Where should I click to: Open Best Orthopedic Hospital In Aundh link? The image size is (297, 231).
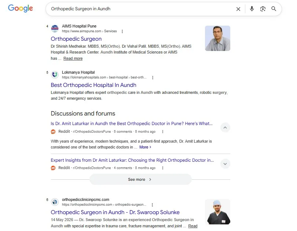pyautogui.click(x=93, y=85)
